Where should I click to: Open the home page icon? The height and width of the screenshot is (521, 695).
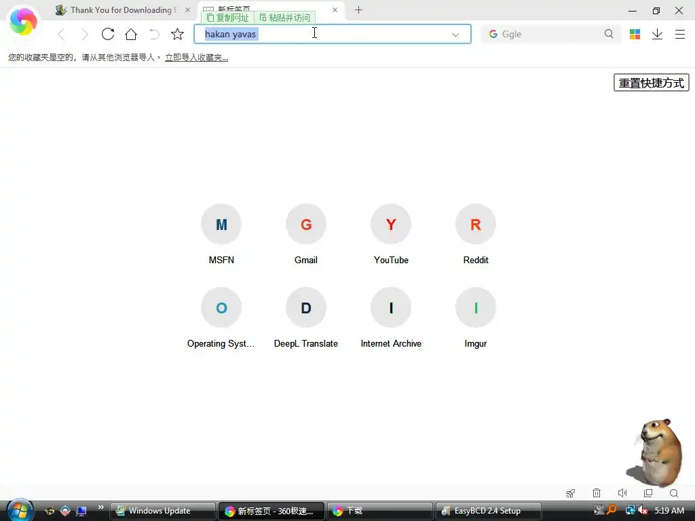click(x=131, y=34)
